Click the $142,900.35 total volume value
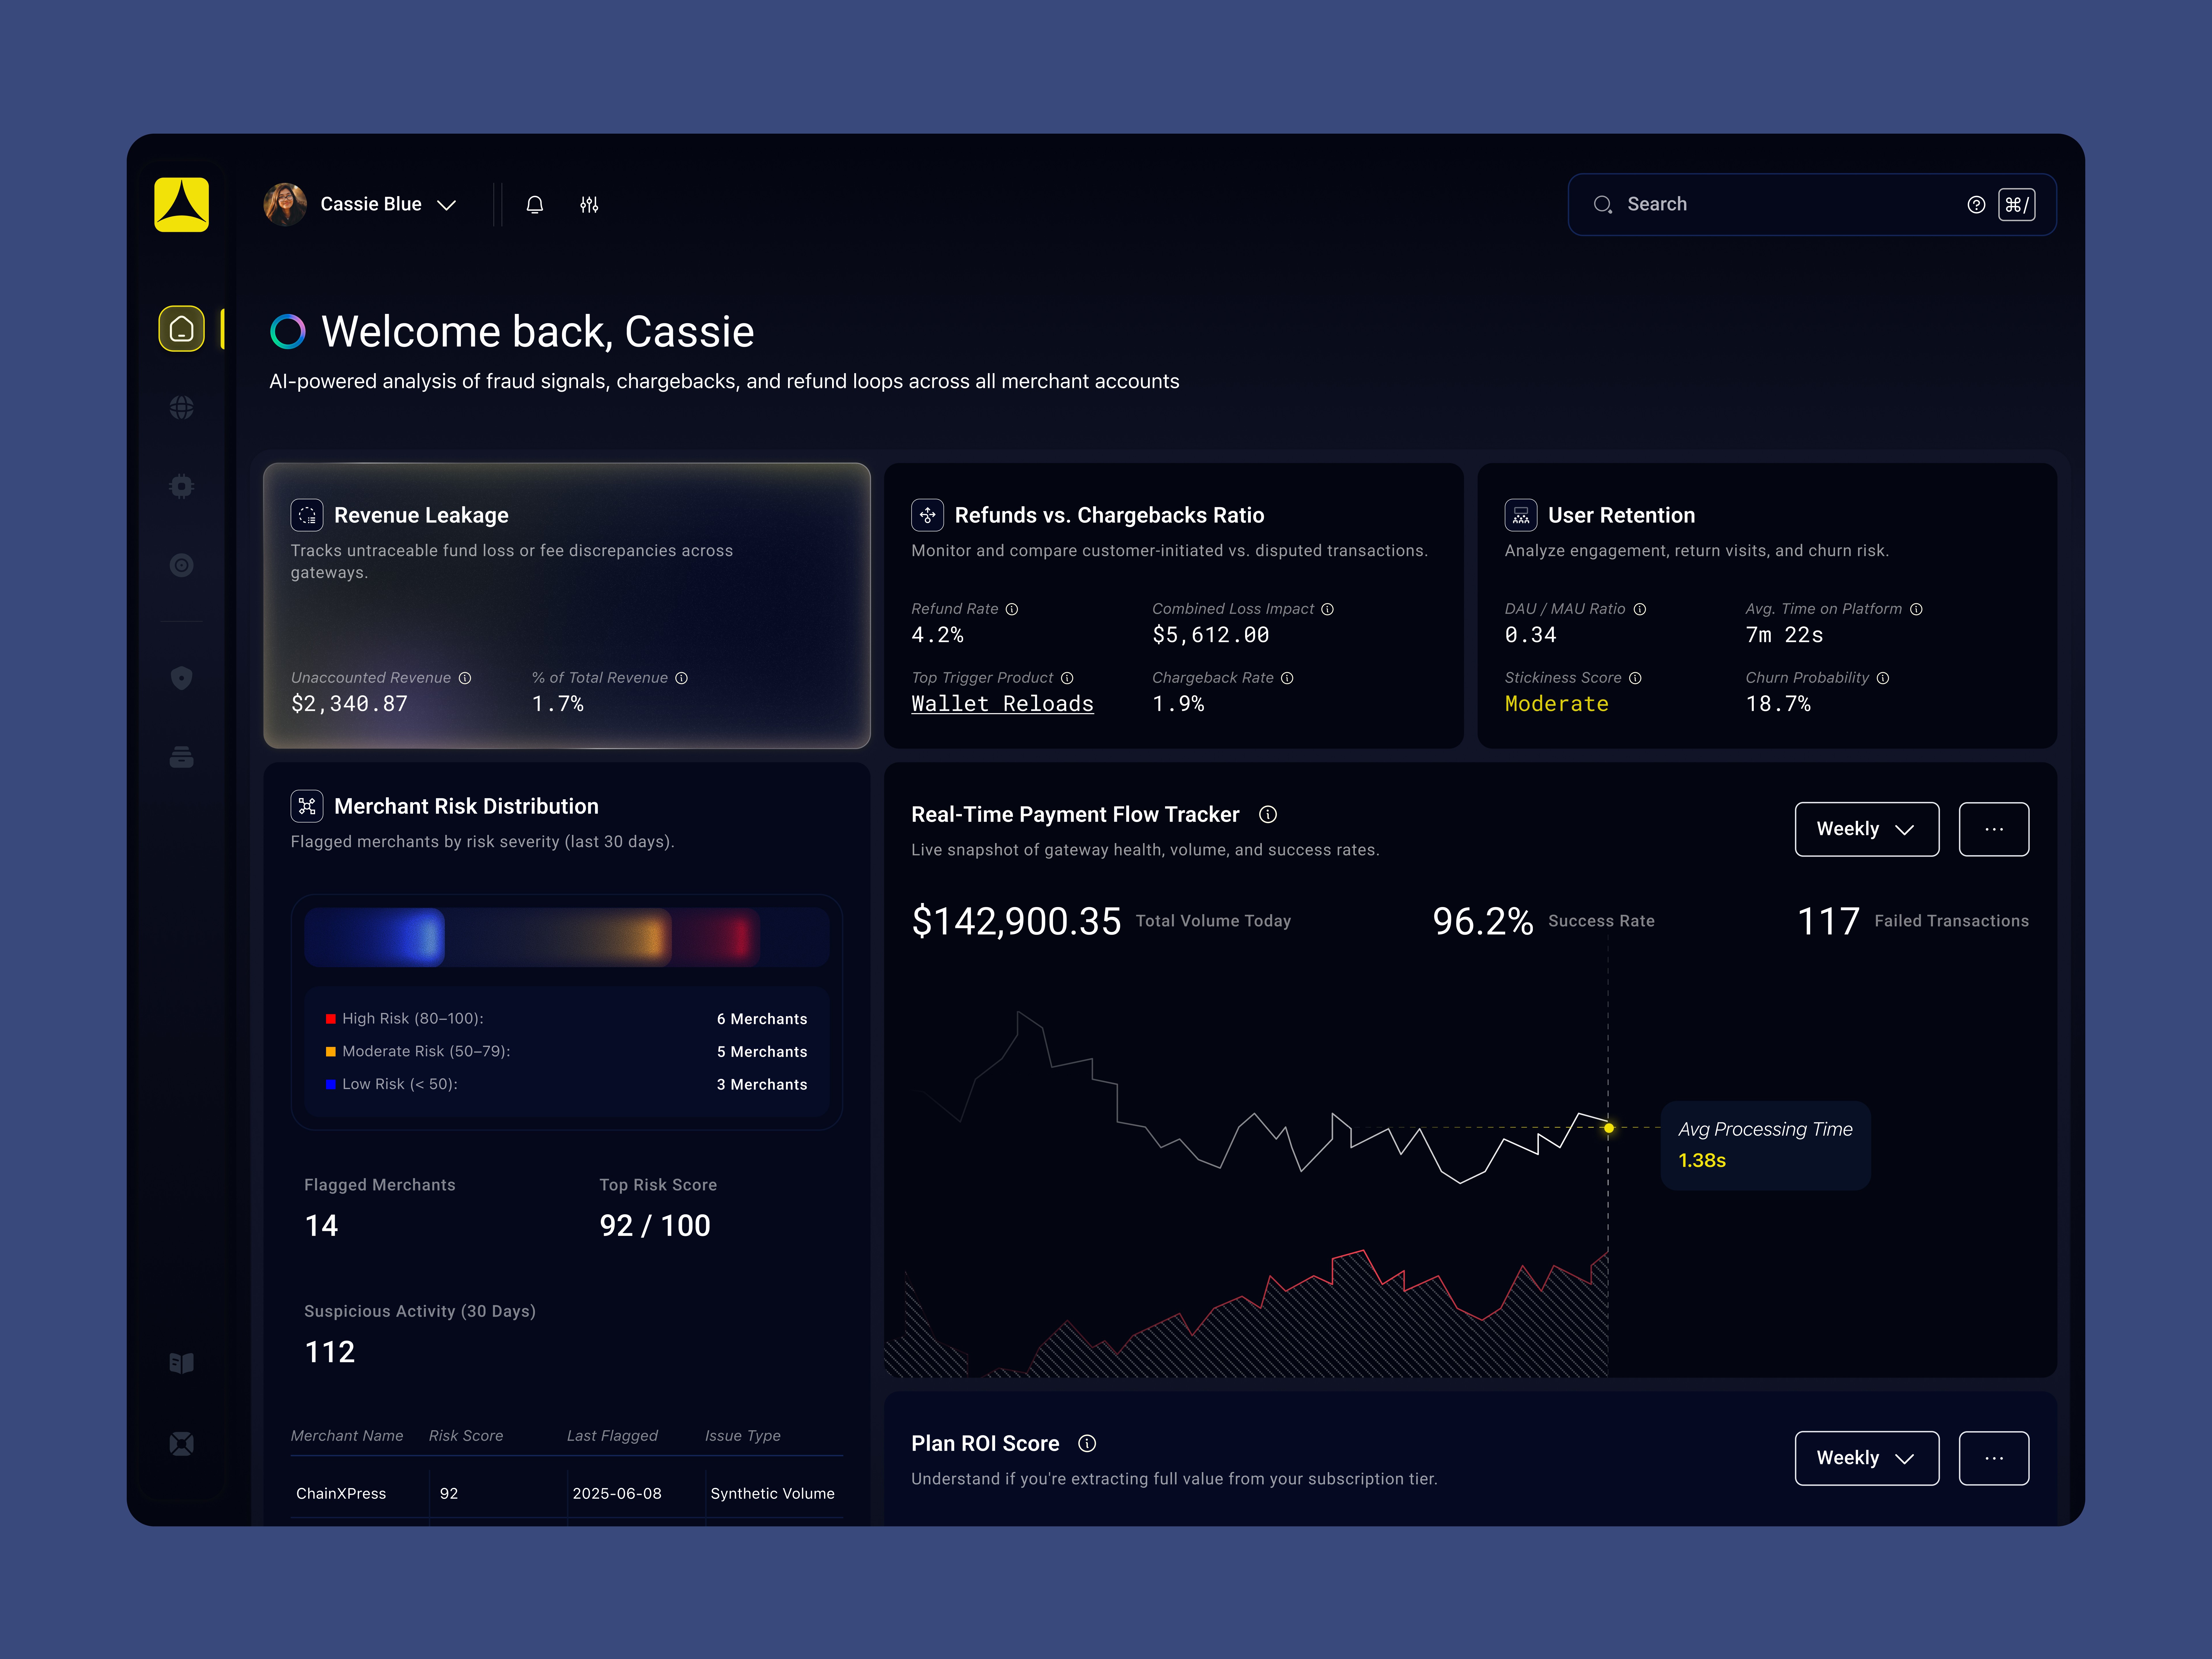Screen dimensions: 2212x1659 point(1016,921)
